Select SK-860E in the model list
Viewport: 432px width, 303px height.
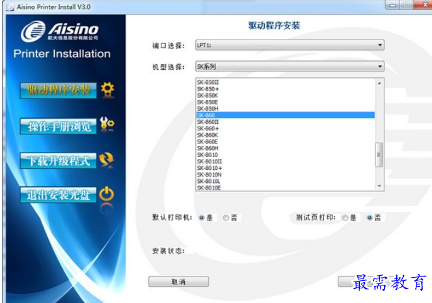tap(286, 141)
